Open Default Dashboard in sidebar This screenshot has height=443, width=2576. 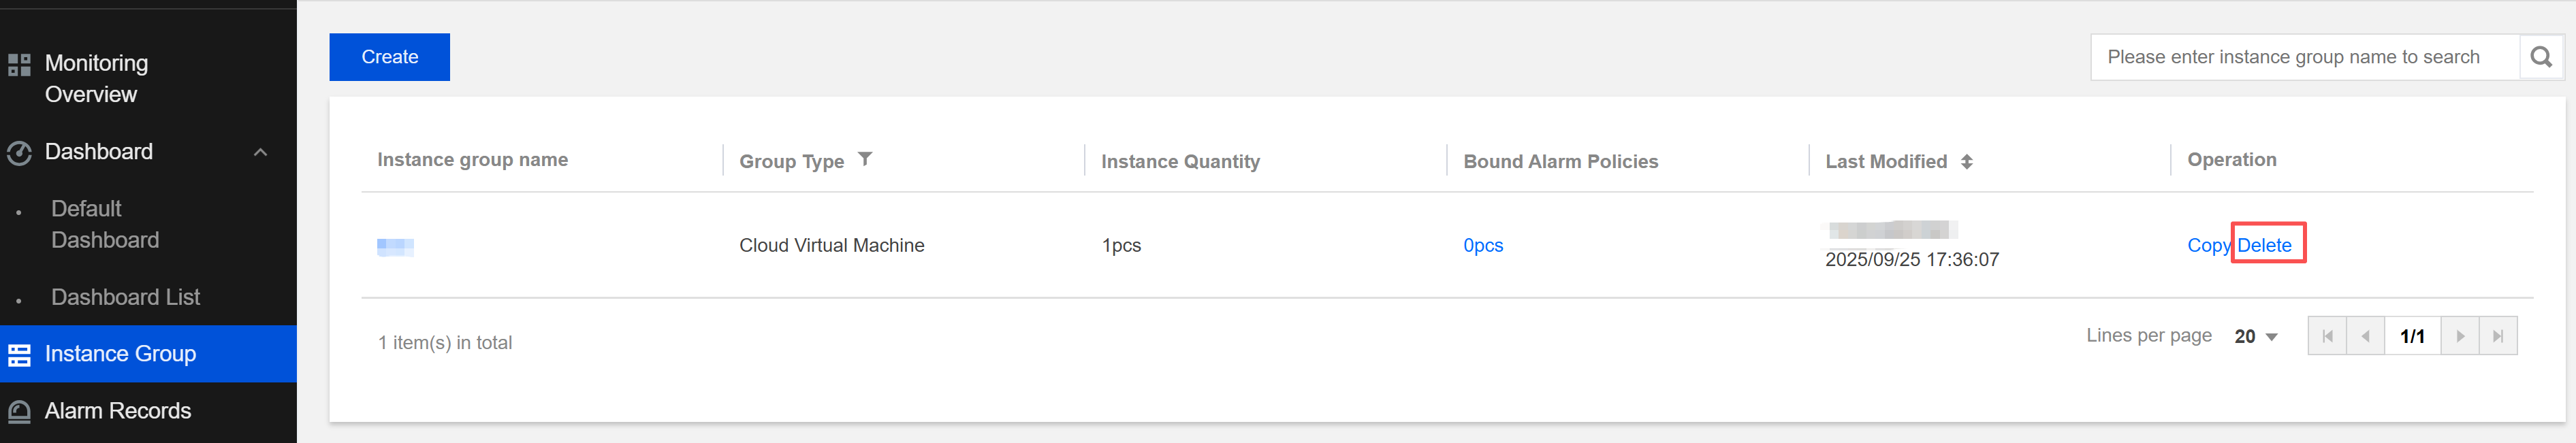(105, 224)
